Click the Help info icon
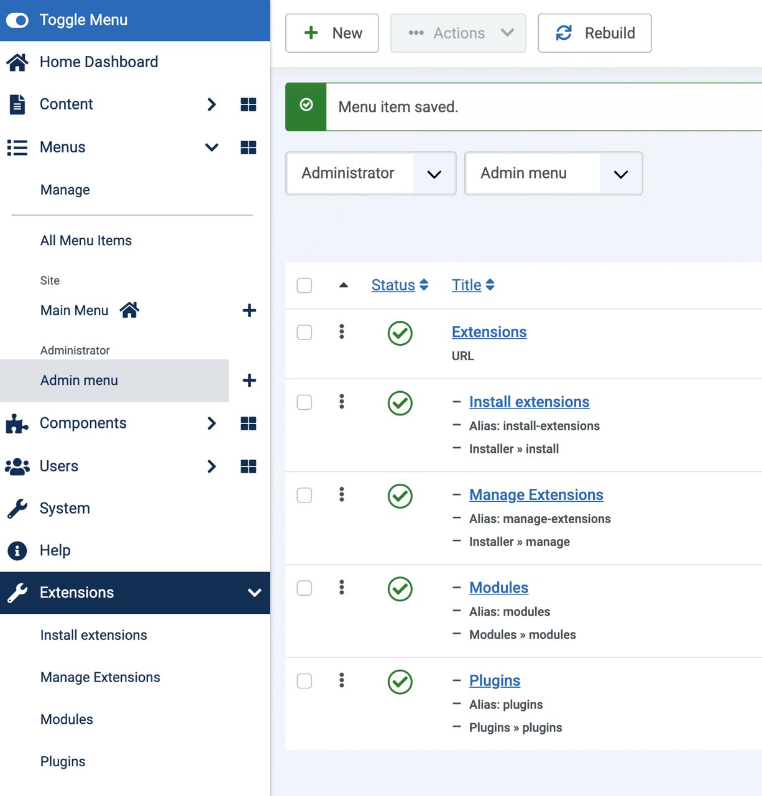The height and width of the screenshot is (796, 762). pyautogui.click(x=17, y=550)
